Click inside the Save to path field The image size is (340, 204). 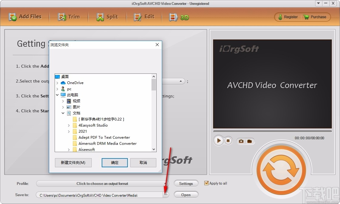tap(100, 195)
